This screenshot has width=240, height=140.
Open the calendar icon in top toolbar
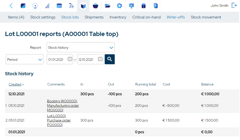(x=59, y=6)
